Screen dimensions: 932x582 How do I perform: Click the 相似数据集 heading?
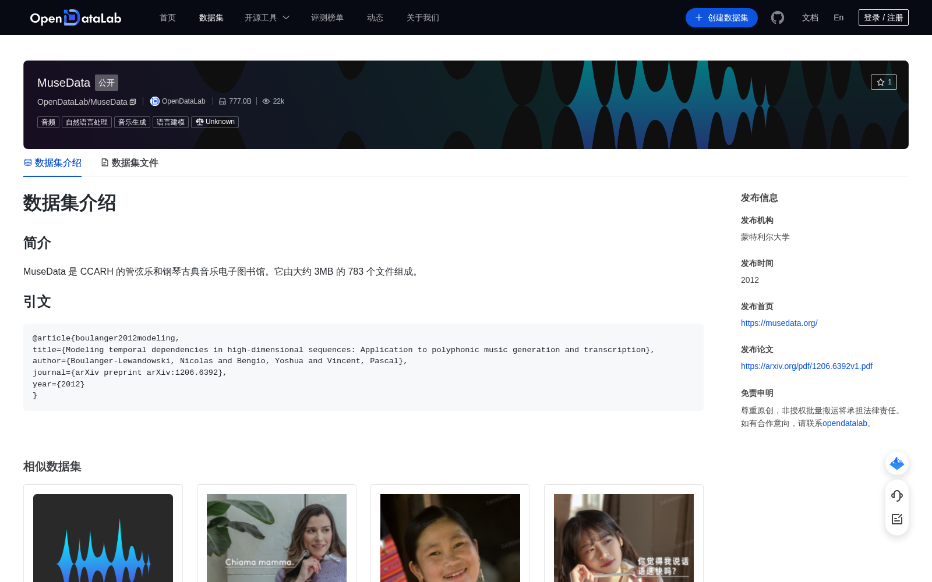pyautogui.click(x=52, y=467)
